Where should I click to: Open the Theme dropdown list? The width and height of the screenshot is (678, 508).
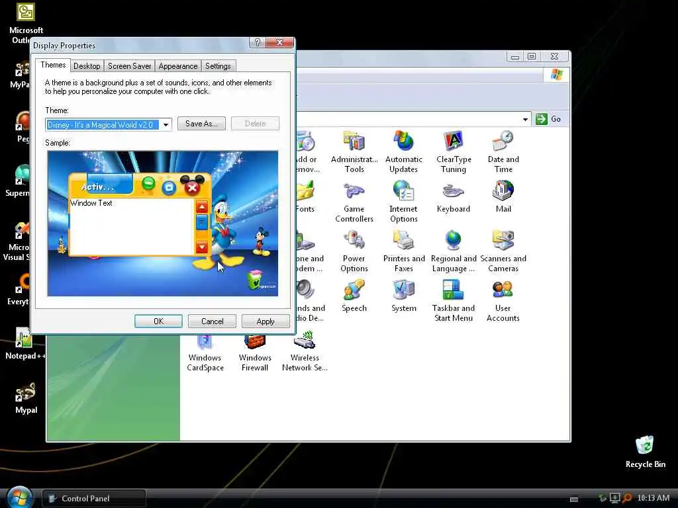click(166, 125)
